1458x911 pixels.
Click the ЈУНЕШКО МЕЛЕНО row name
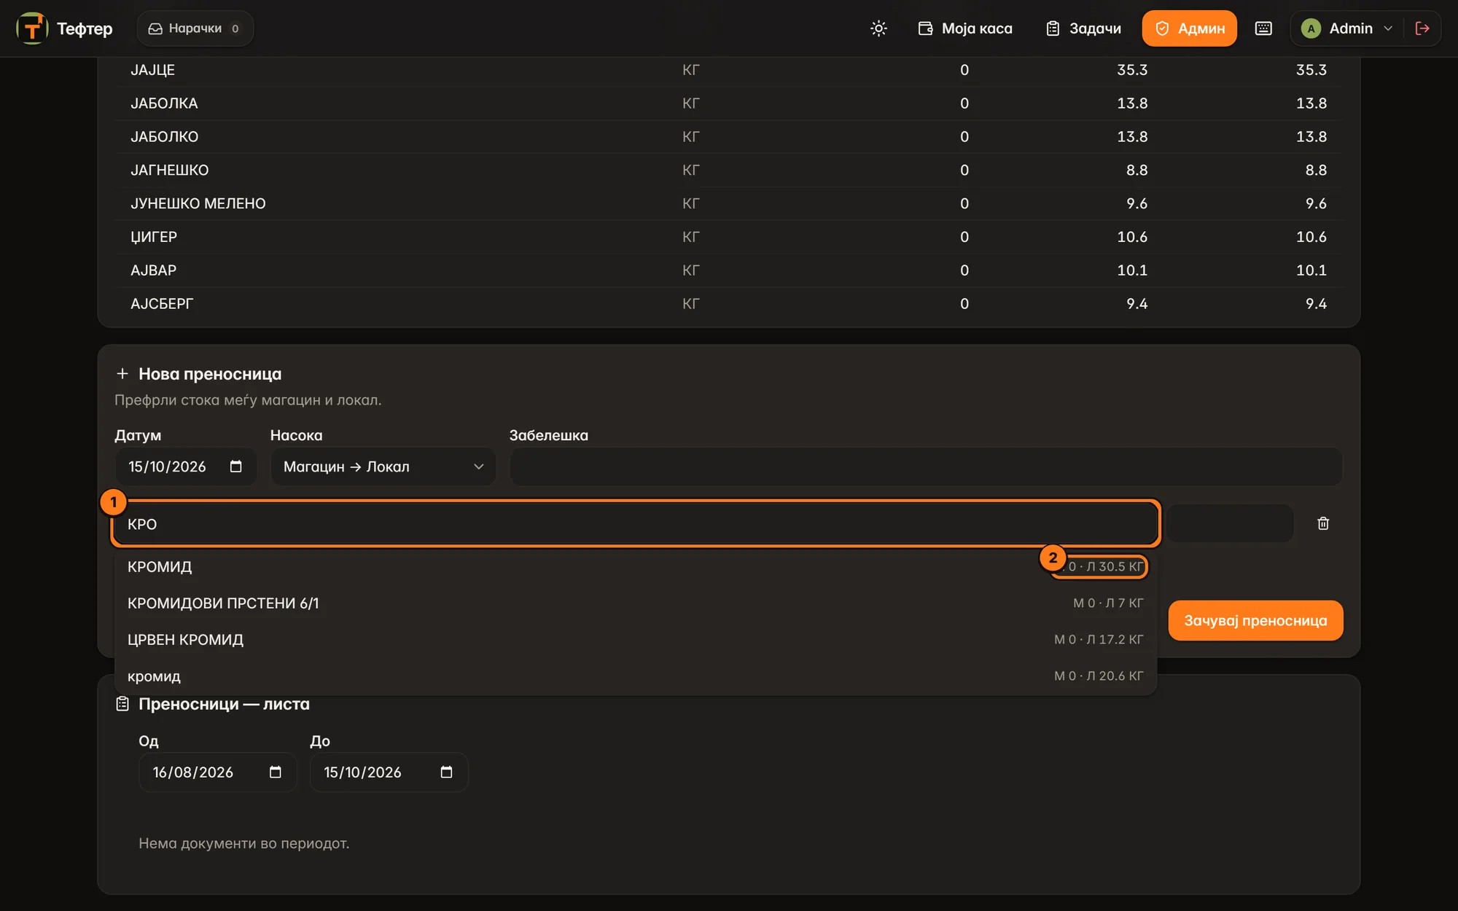click(198, 203)
